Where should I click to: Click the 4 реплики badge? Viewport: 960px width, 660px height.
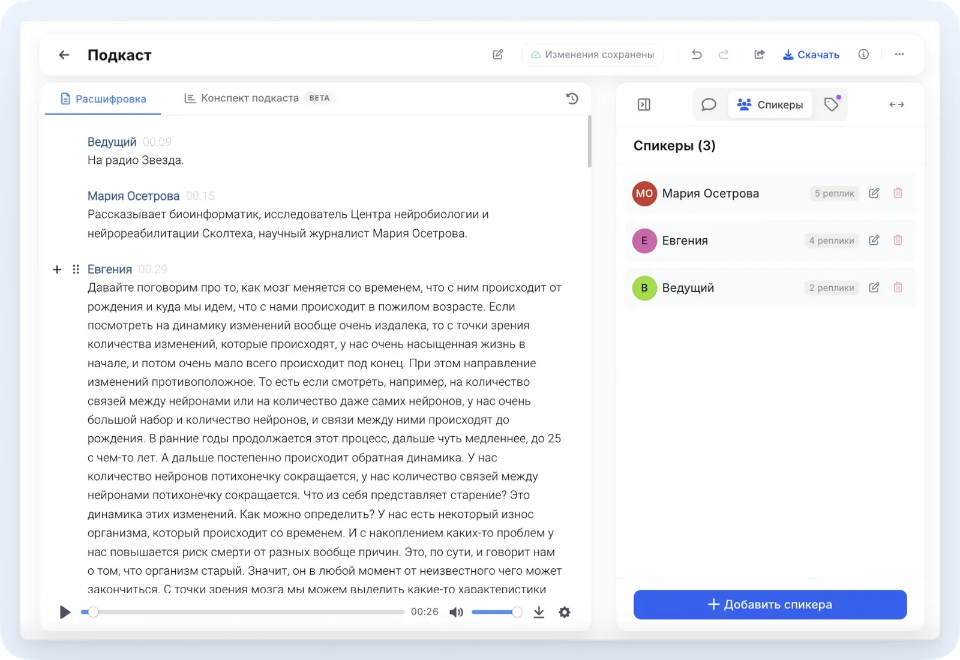(x=832, y=241)
